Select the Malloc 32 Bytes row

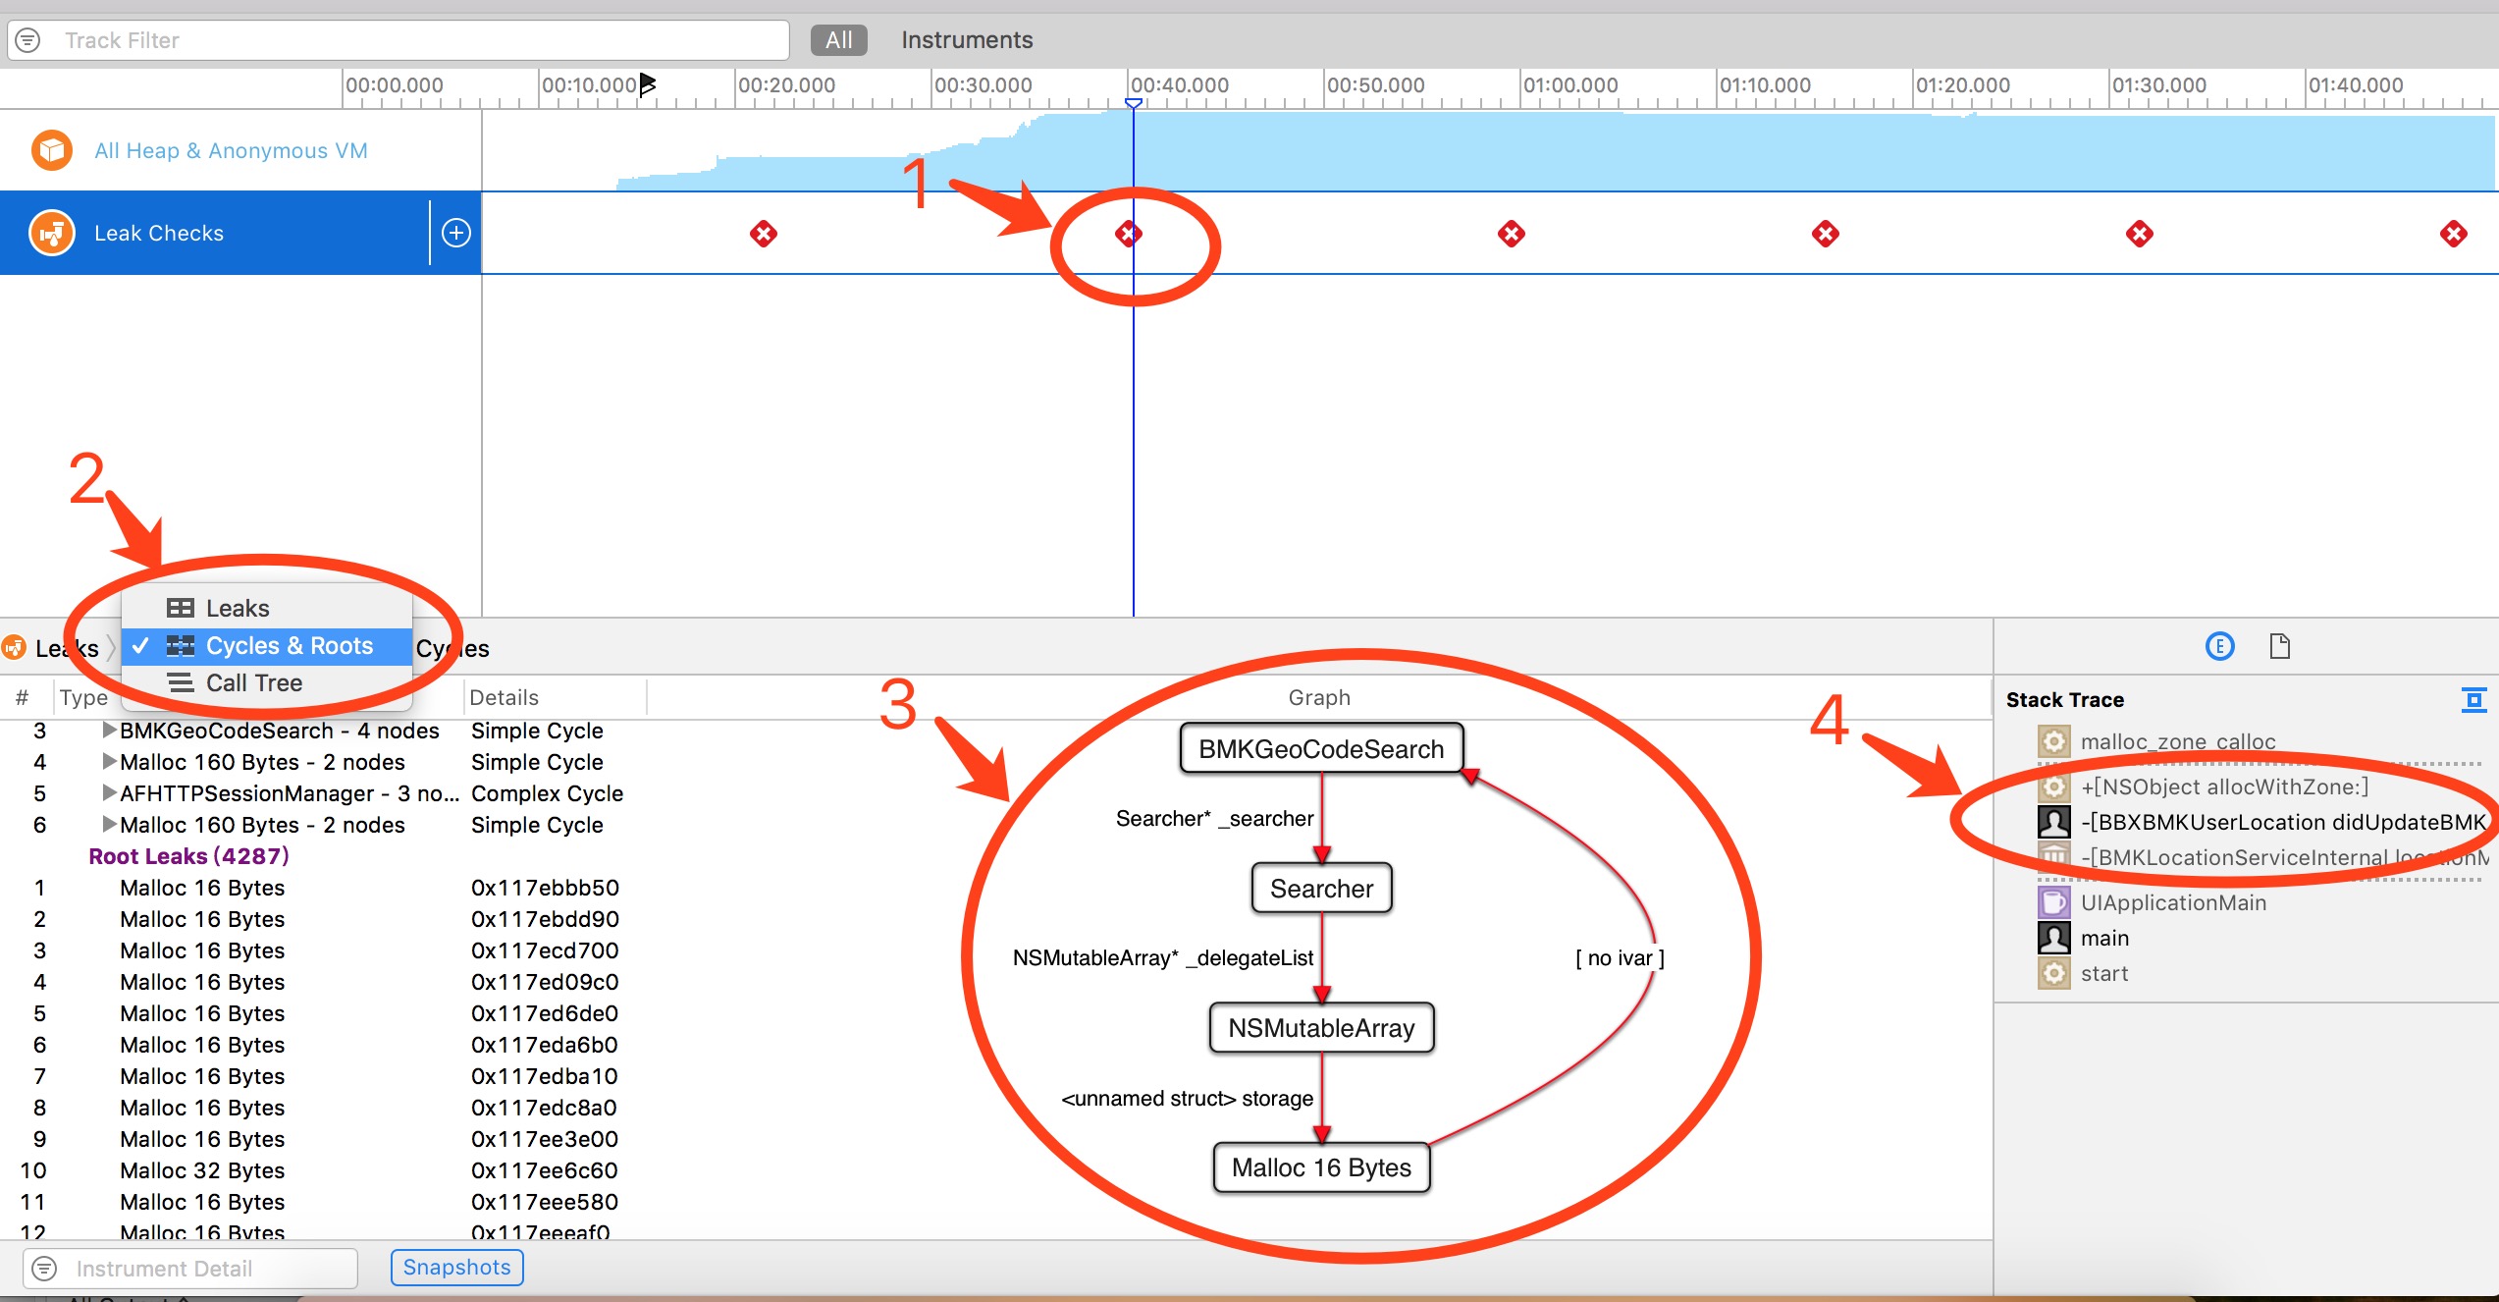click(x=202, y=1170)
